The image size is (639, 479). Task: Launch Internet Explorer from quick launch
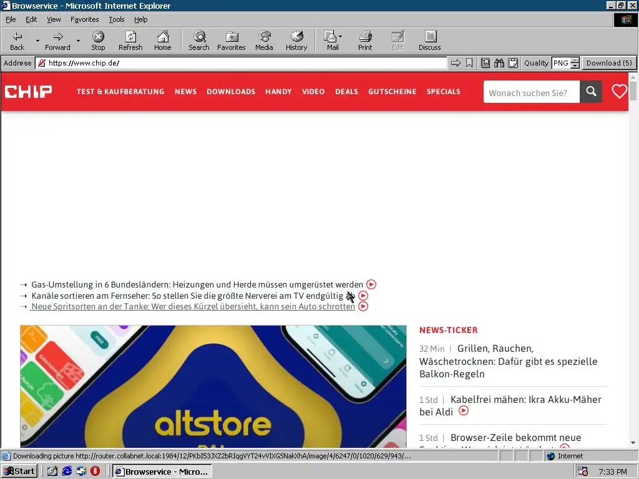67,472
